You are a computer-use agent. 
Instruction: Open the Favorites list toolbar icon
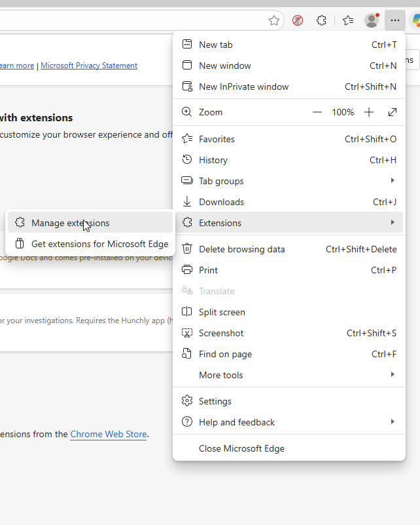[348, 20]
